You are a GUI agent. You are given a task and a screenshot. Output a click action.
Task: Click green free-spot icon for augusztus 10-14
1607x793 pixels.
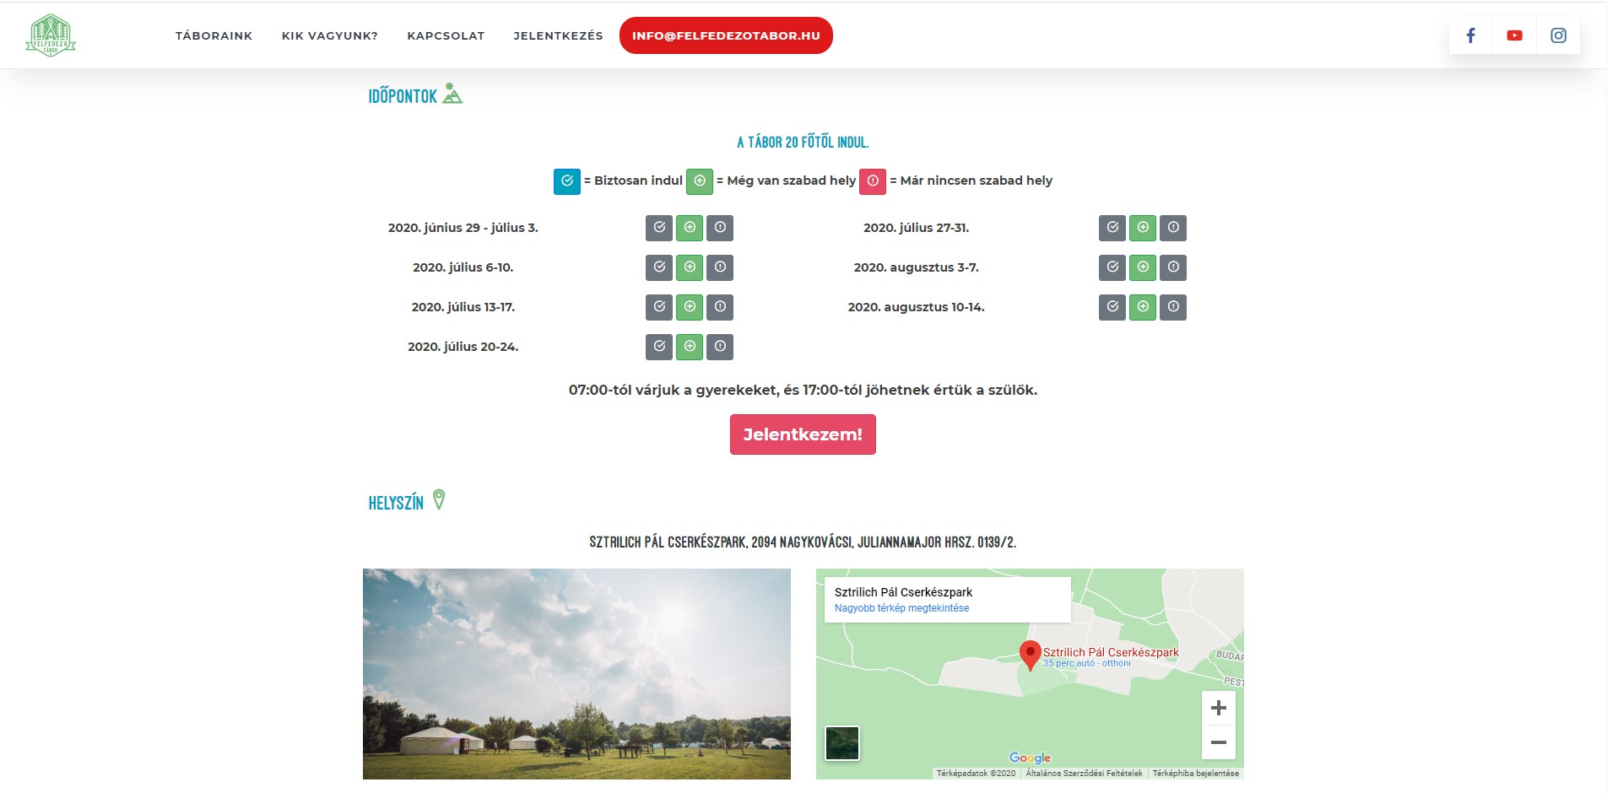pos(1143,307)
